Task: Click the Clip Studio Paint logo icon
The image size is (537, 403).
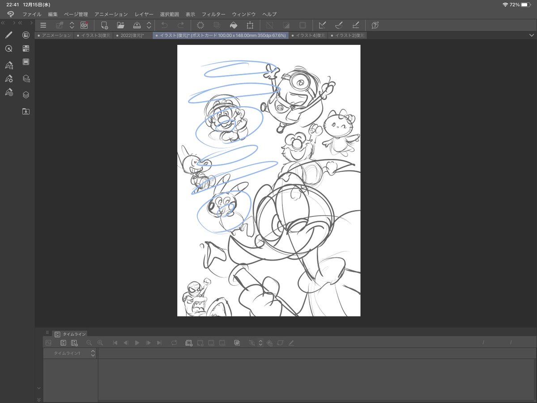Action: 10,14
